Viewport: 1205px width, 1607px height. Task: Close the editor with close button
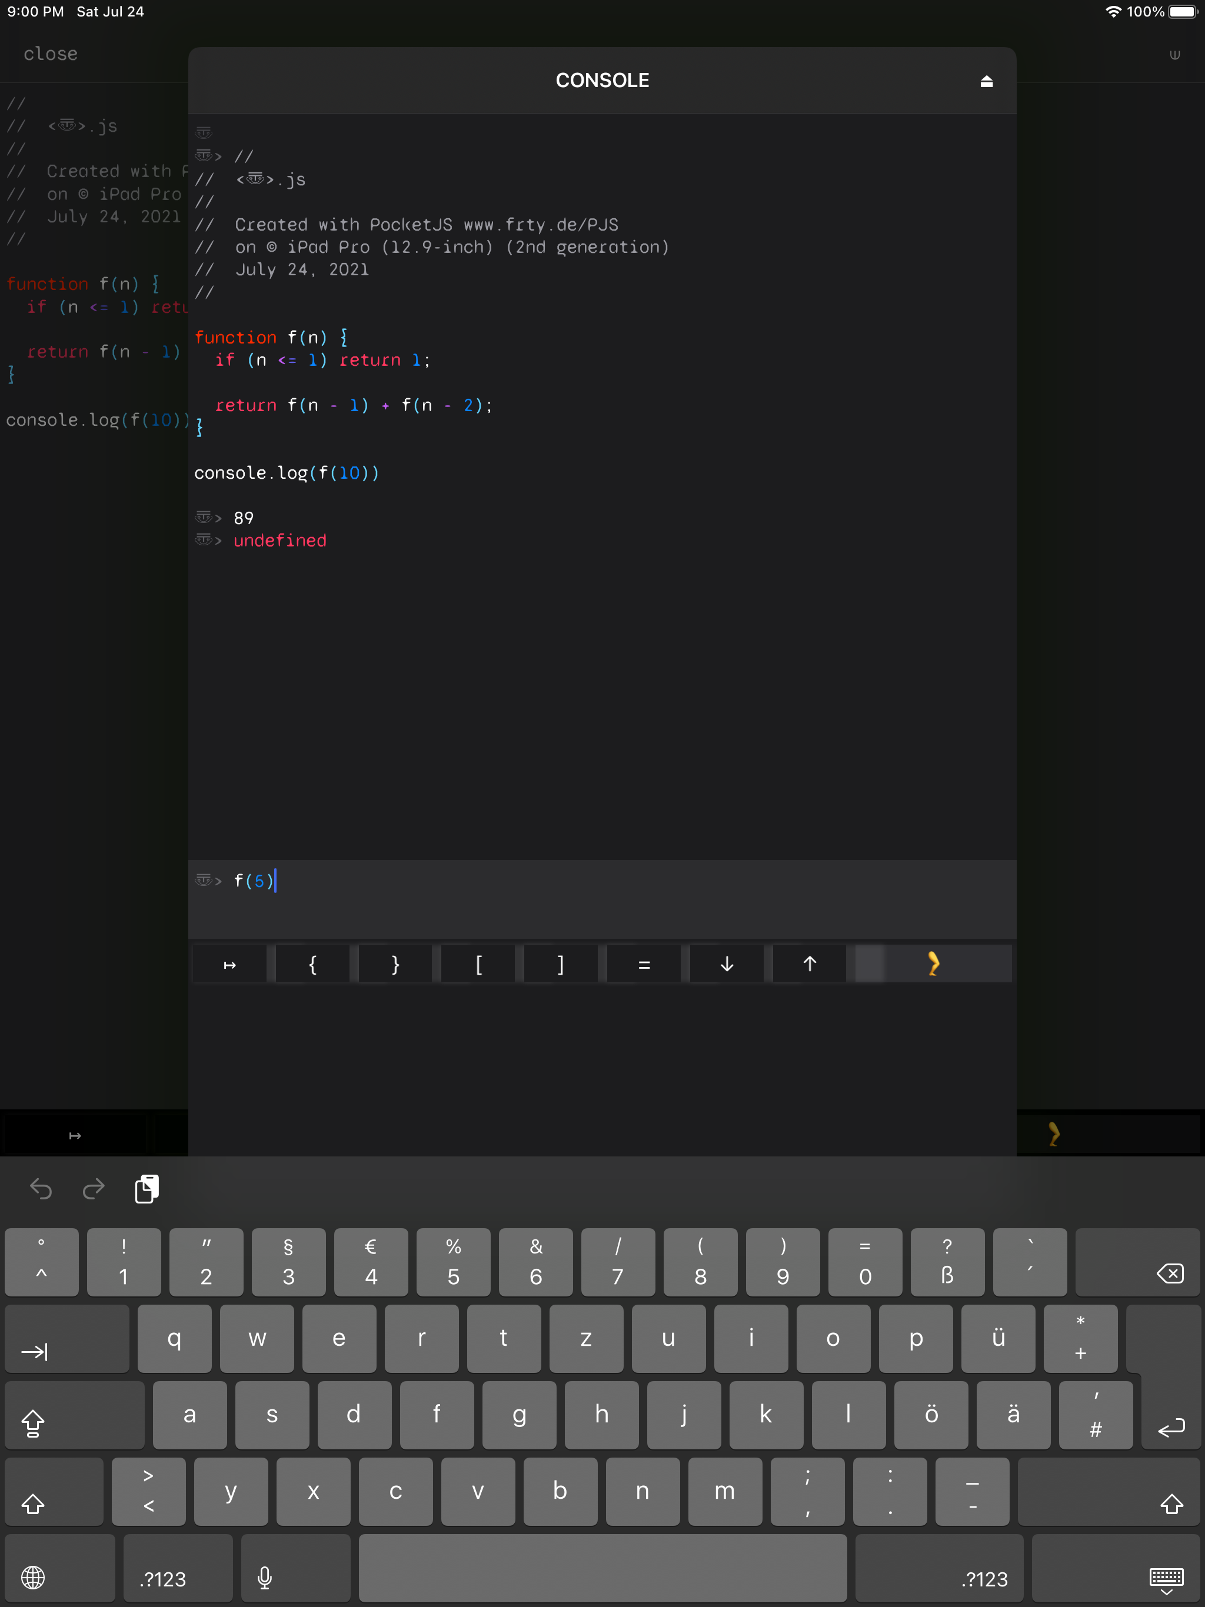[x=50, y=54]
